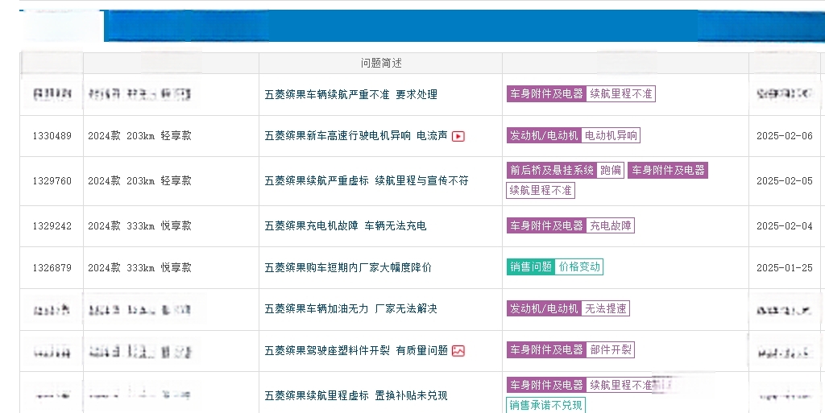825x413 pixels.
Task: Click 车身附件及电器 tag in 充电机故障 row
Action: pos(546,226)
